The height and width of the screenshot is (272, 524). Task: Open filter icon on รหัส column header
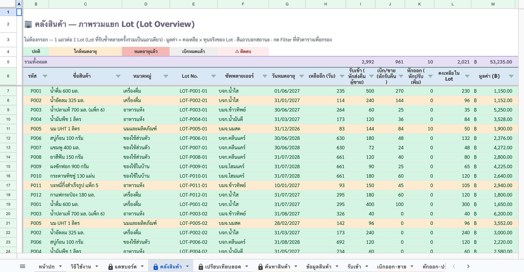coord(45,76)
